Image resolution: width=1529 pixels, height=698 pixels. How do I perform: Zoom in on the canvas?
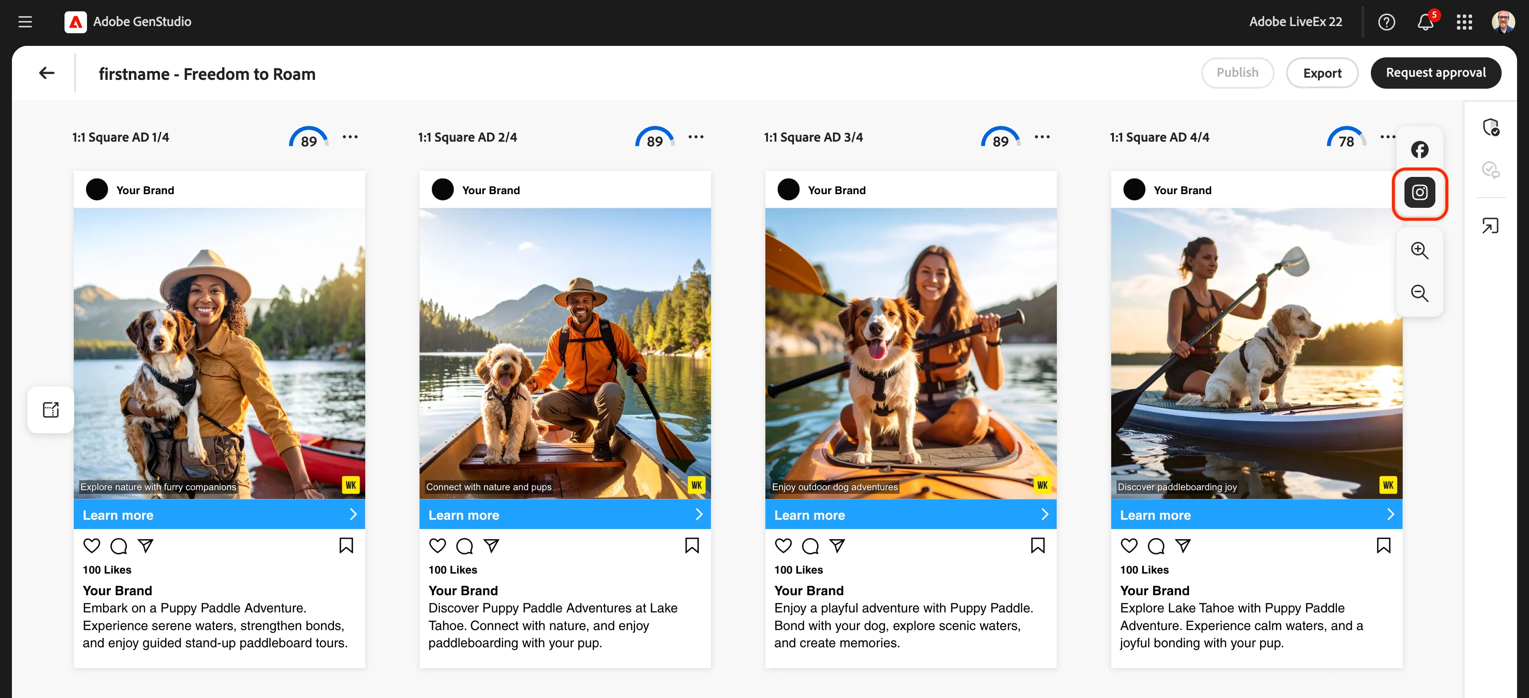(x=1419, y=250)
